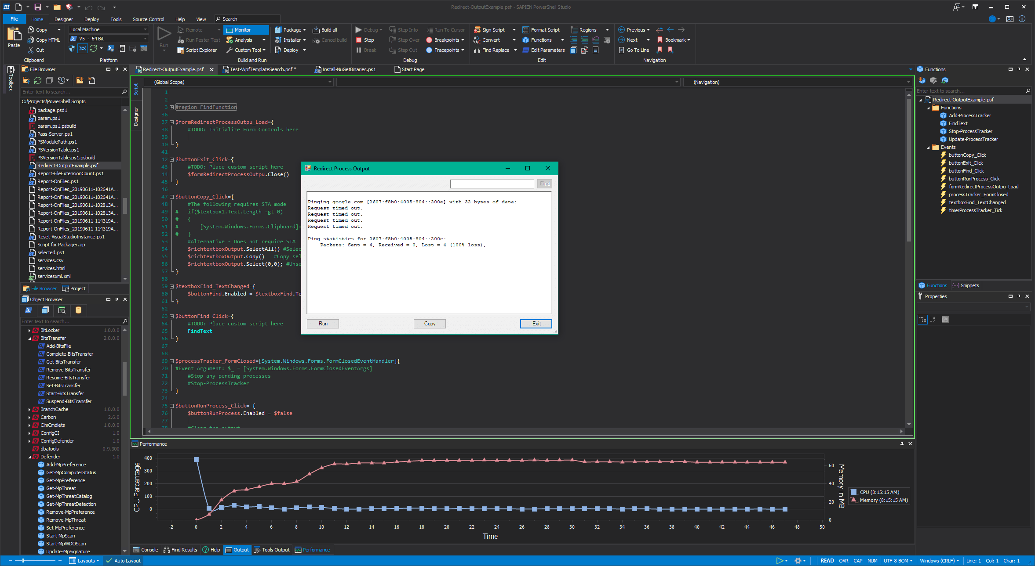Toggle the Monitor button in Build and Run

pos(246,30)
